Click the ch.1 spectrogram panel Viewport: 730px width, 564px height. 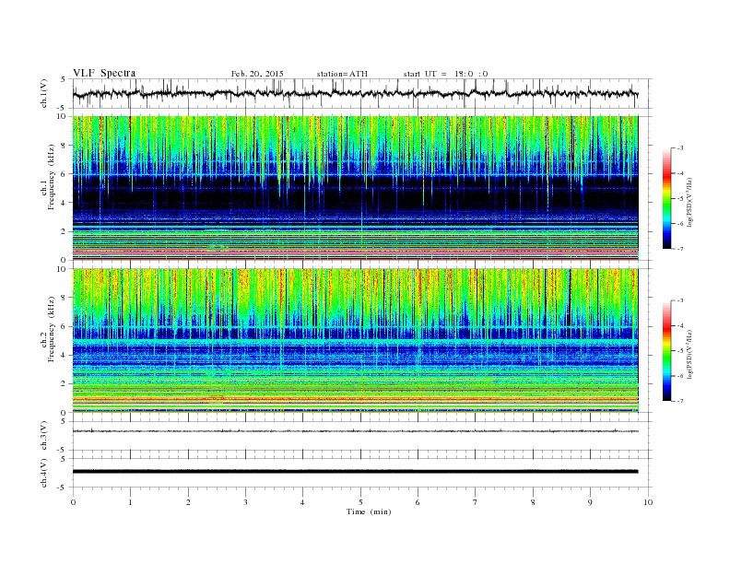[356, 188]
